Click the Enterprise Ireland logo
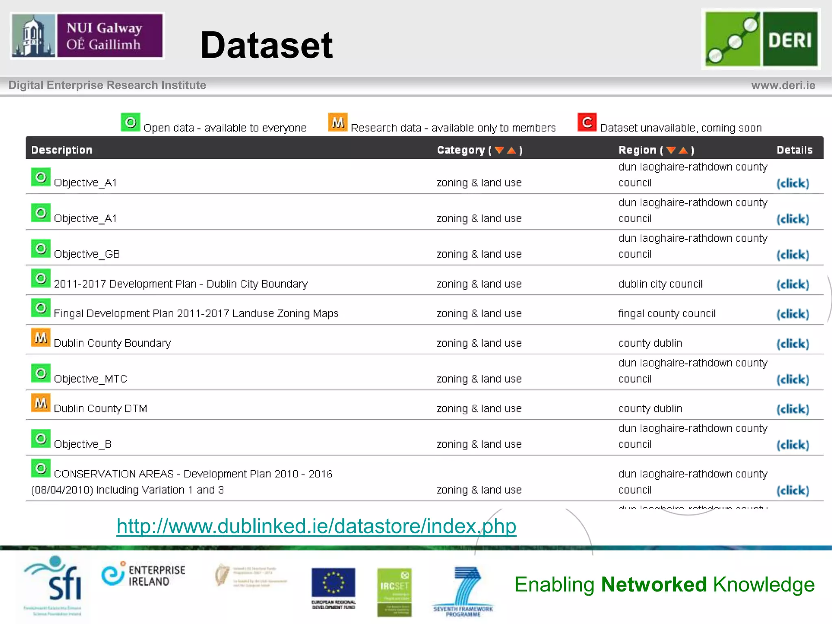 tap(143, 575)
